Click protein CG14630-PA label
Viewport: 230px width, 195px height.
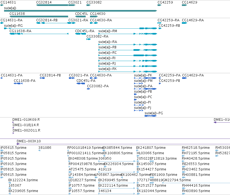101,75
